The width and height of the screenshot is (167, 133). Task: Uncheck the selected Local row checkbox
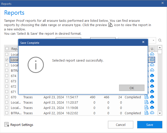(7, 60)
